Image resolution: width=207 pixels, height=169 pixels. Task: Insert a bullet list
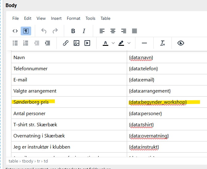tap(15, 43)
